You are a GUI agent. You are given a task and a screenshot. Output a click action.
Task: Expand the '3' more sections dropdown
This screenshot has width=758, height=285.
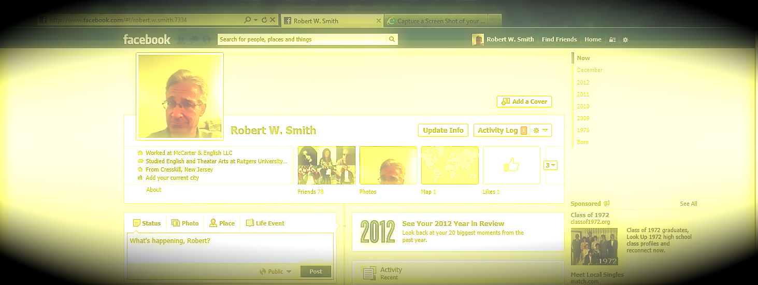pos(550,165)
